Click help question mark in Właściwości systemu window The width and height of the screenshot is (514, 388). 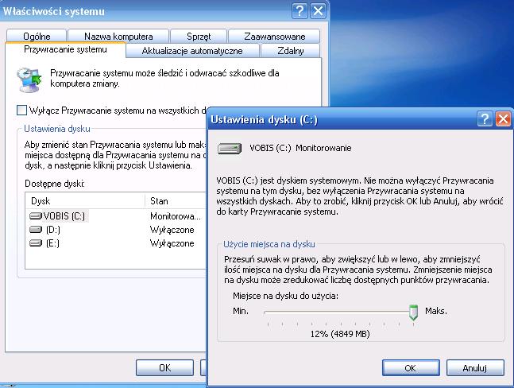pyautogui.click(x=300, y=11)
